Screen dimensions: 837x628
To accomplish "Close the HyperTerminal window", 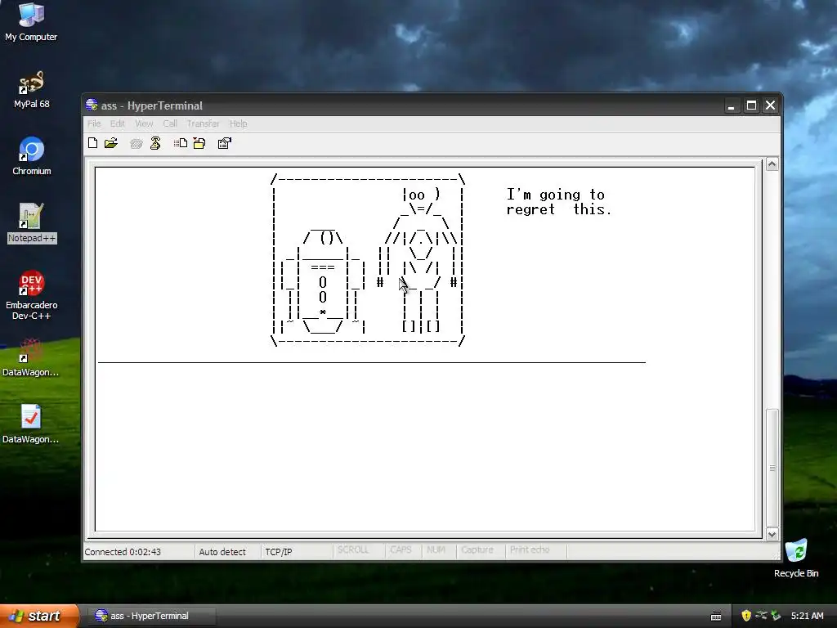I will [770, 105].
